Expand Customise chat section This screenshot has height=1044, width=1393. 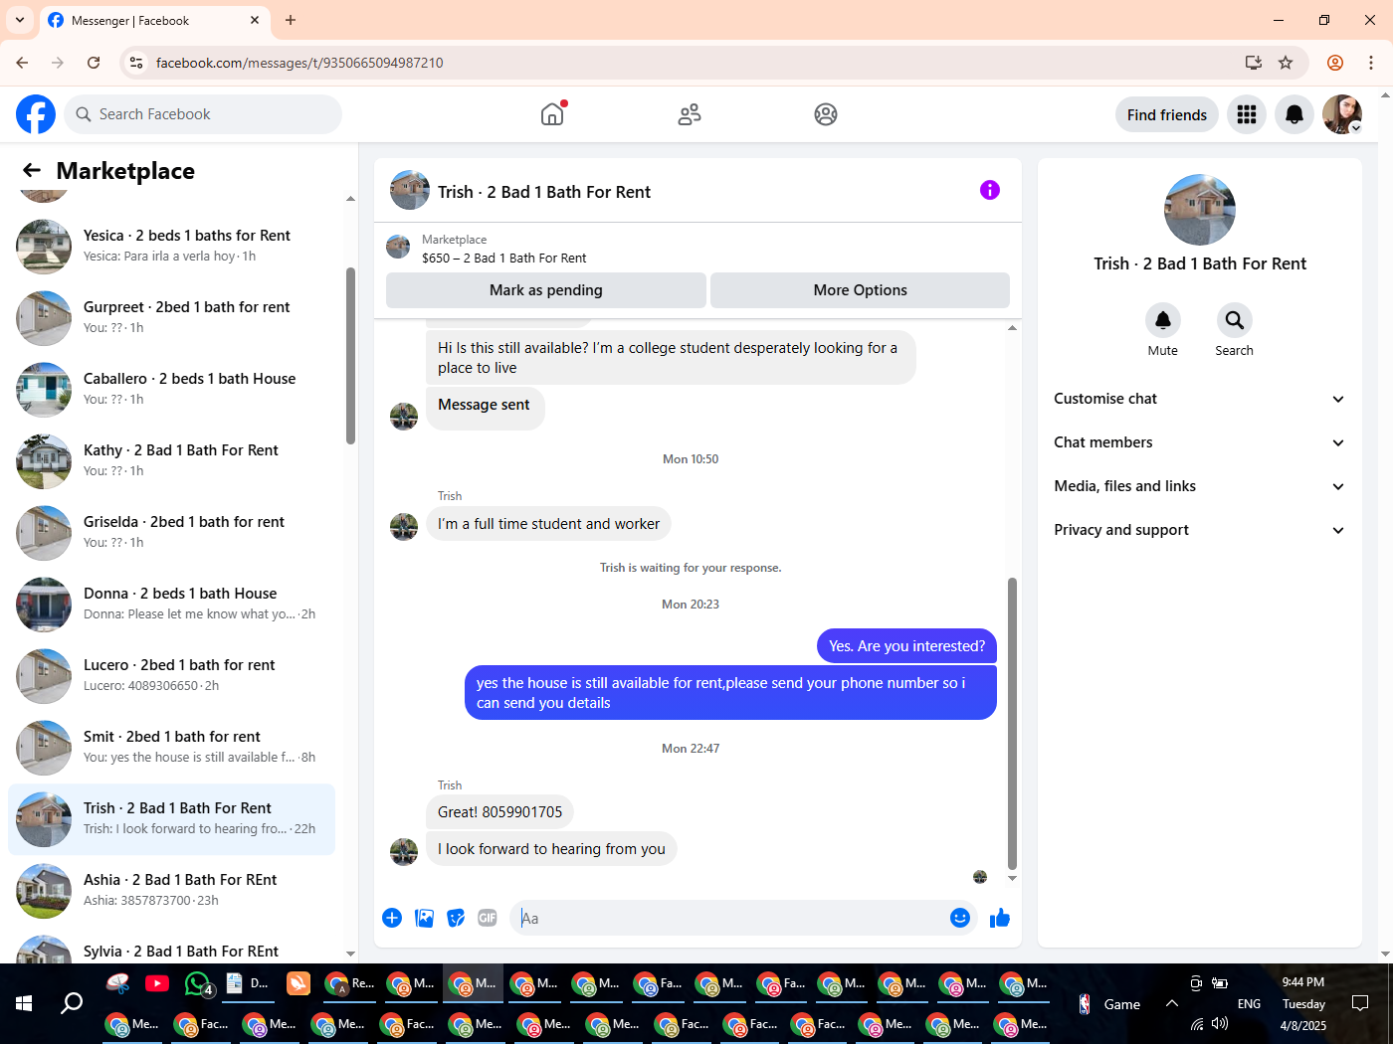pos(1199,399)
